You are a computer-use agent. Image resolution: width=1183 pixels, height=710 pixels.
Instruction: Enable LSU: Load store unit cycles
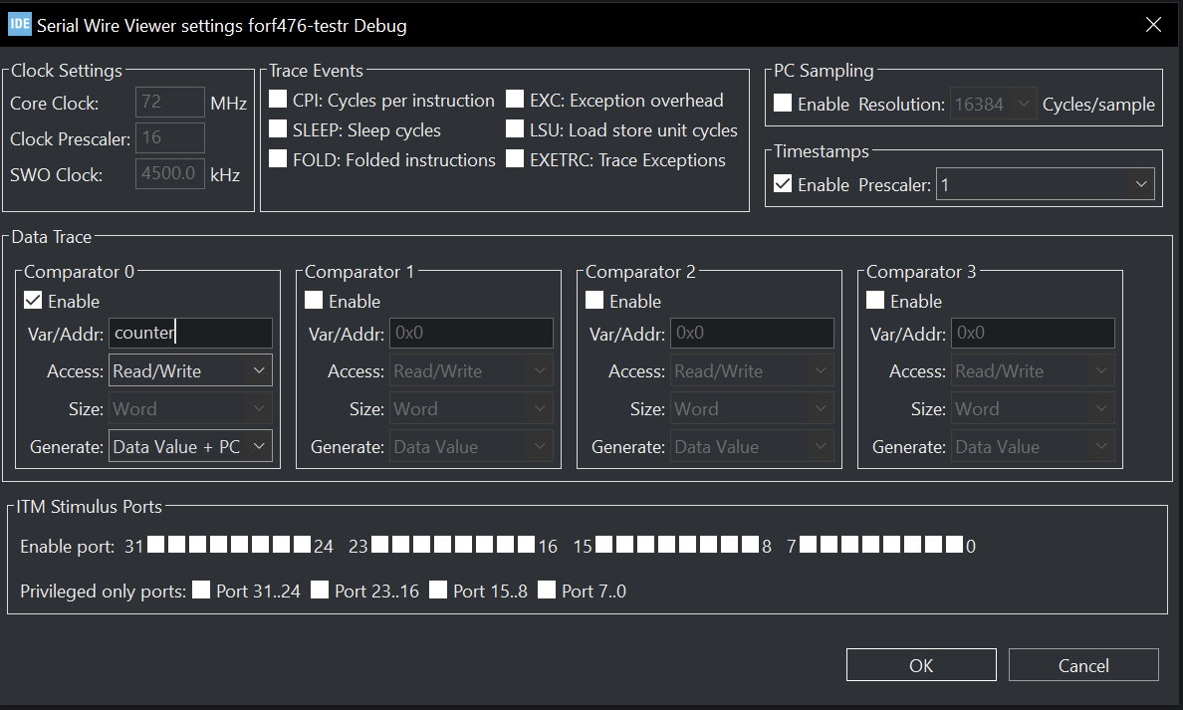pos(515,129)
